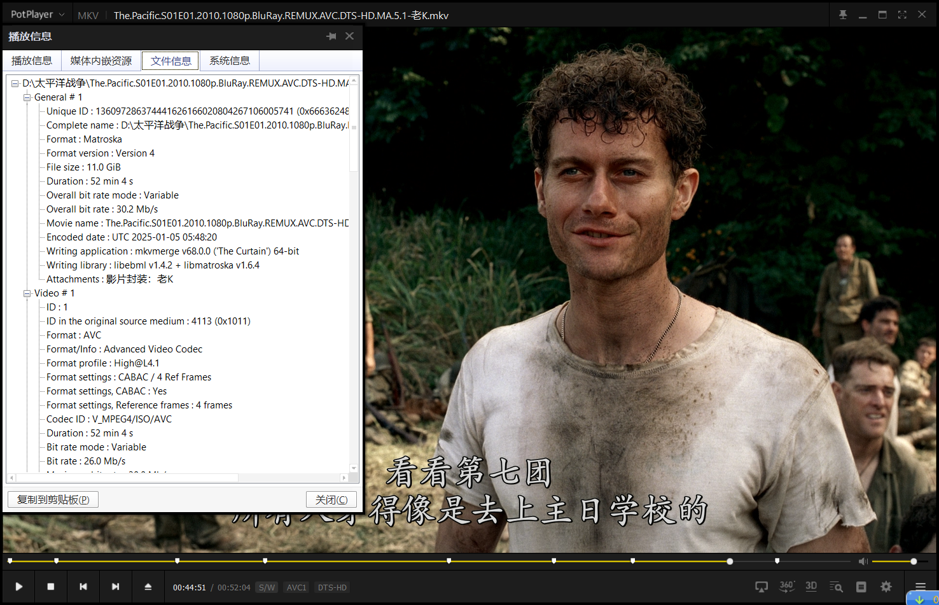The width and height of the screenshot is (939, 605).
Task: Jump to the previous file
Action: pos(83,587)
